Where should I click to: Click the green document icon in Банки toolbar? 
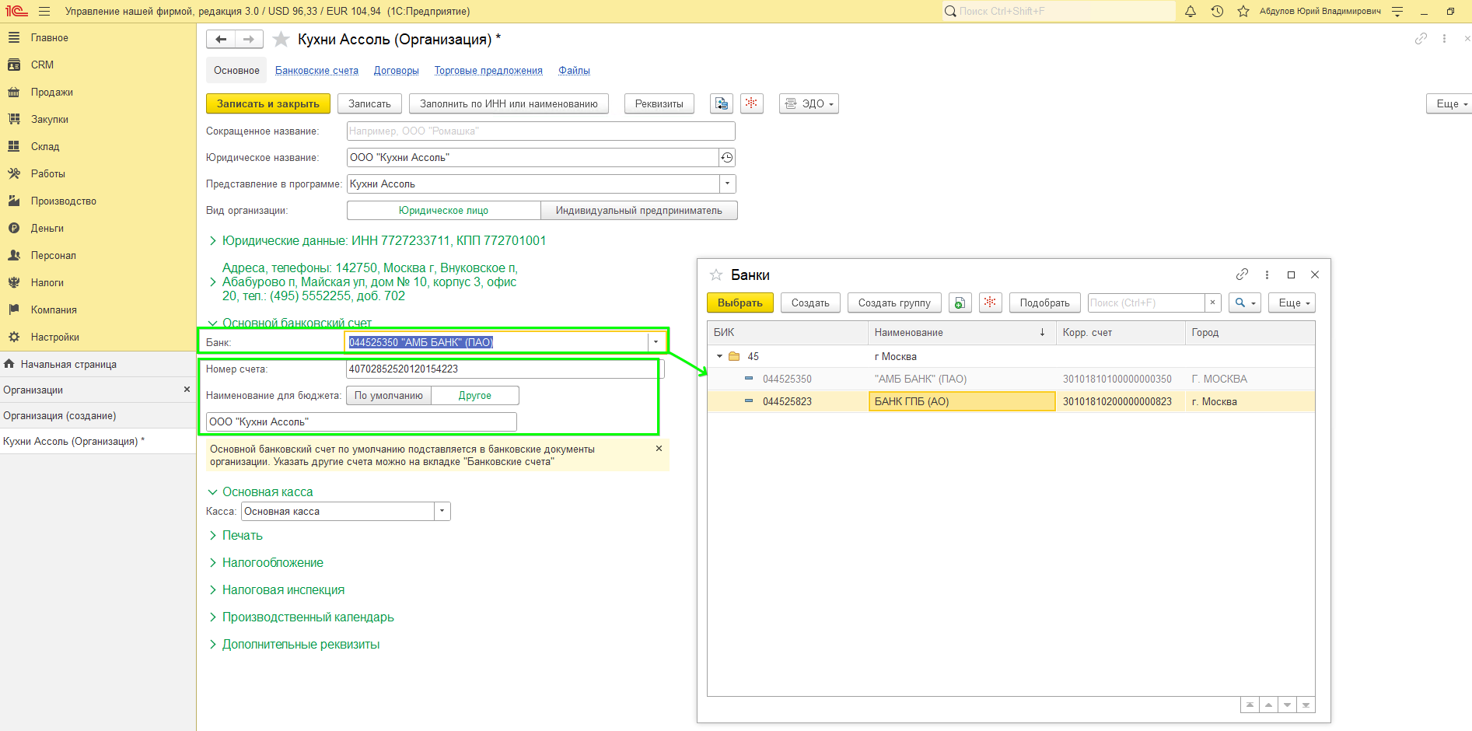click(x=960, y=303)
